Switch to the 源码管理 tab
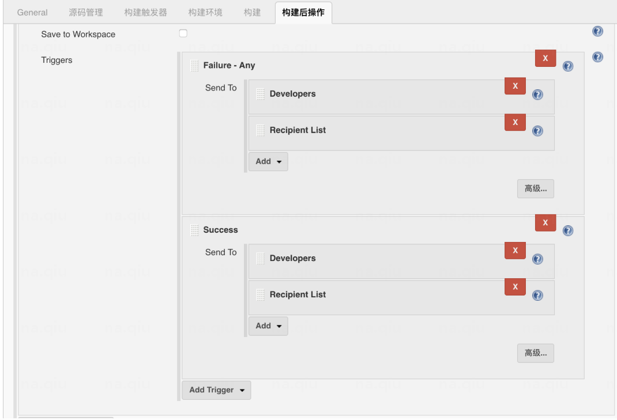The width and height of the screenshot is (617, 420). pos(86,13)
